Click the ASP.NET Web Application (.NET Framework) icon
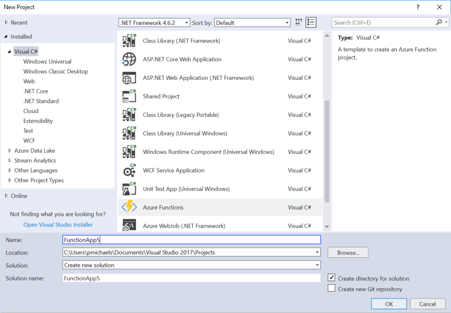Screen dimensions: 451x313 (129, 78)
